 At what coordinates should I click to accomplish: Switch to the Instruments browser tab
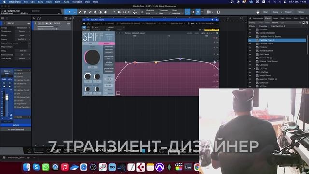(x=258, y=18)
